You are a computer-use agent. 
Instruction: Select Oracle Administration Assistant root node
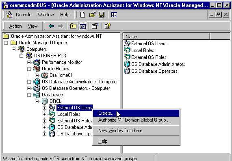click(56, 36)
